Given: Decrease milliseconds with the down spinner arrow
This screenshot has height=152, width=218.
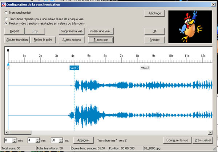Looking at the screenshot, I should pyautogui.click(x=61, y=142).
